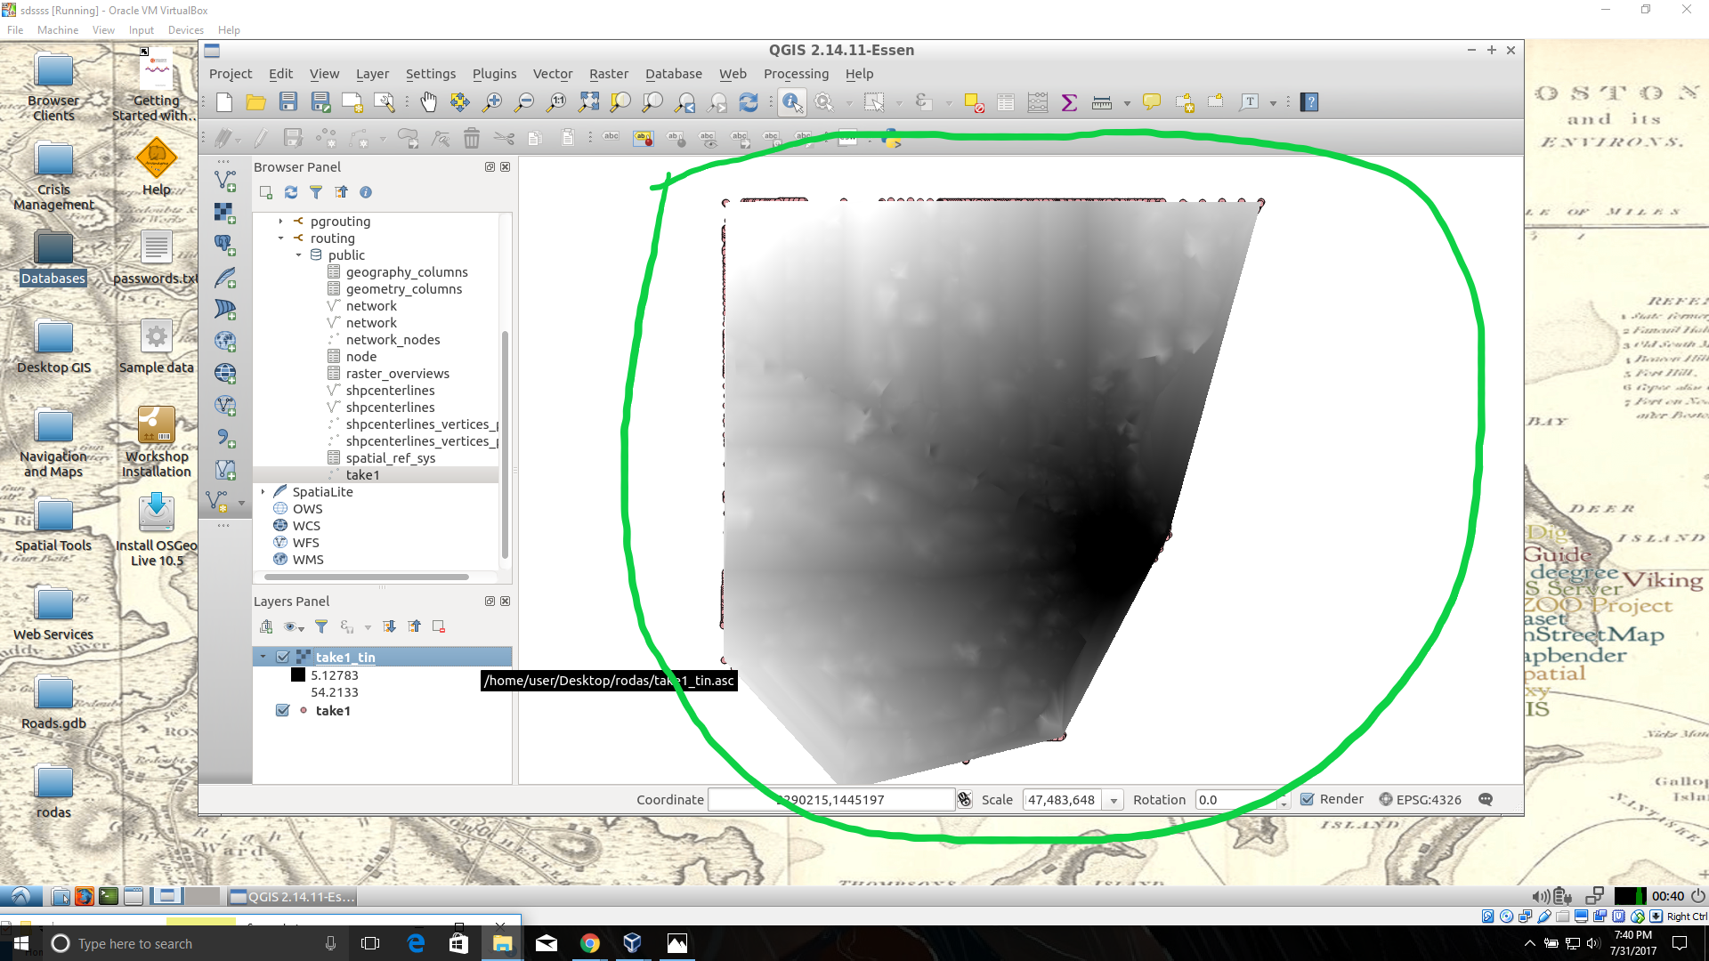Screen dimensions: 1709x961
Task: Expand the SpatiaLite tree node
Action: [x=263, y=492]
